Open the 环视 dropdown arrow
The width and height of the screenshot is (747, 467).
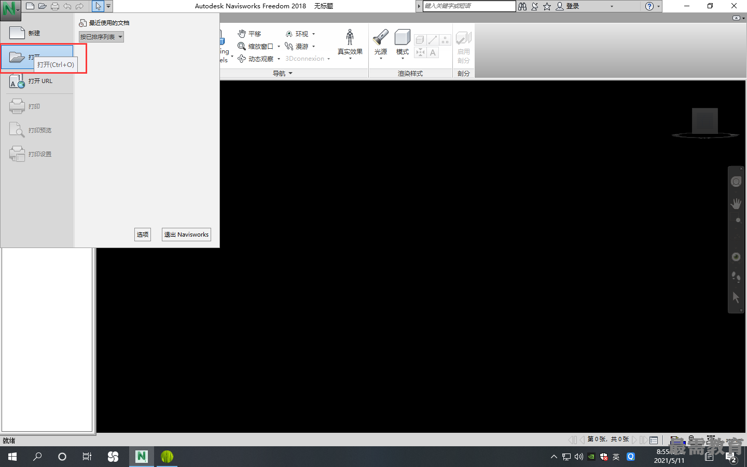click(314, 34)
